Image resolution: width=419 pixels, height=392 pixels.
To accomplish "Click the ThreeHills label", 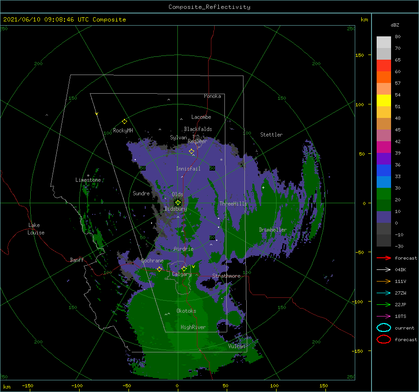I will click(233, 204).
